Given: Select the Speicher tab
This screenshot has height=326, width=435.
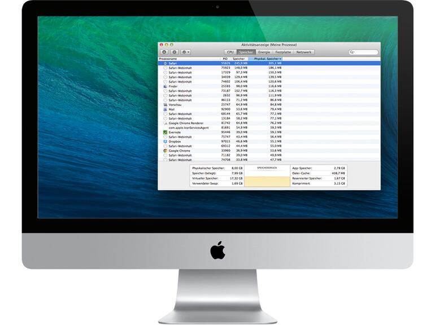Looking at the screenshot, I should [246, 52].
